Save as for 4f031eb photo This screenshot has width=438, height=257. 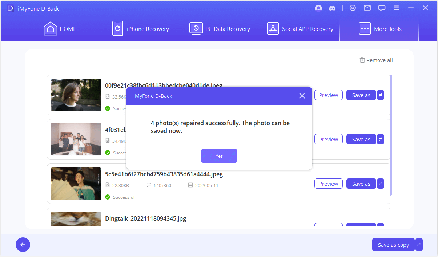[x=361, y=139]
